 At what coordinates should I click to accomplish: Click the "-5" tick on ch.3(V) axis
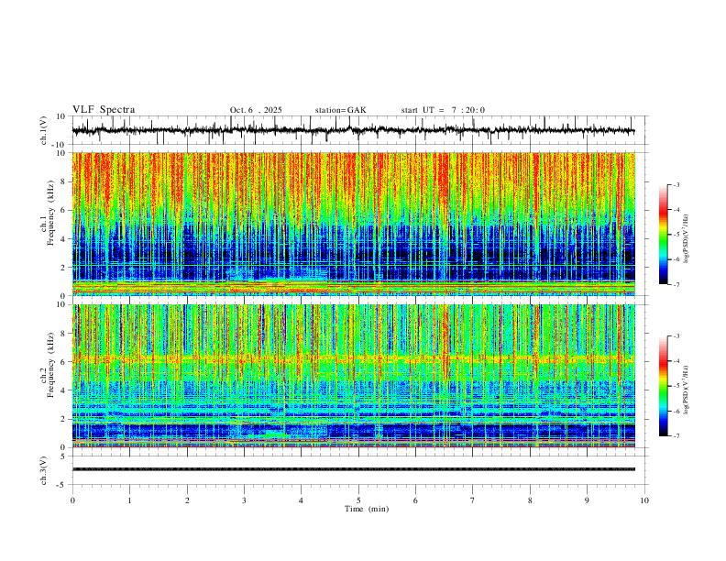click(x=62, y=485)
